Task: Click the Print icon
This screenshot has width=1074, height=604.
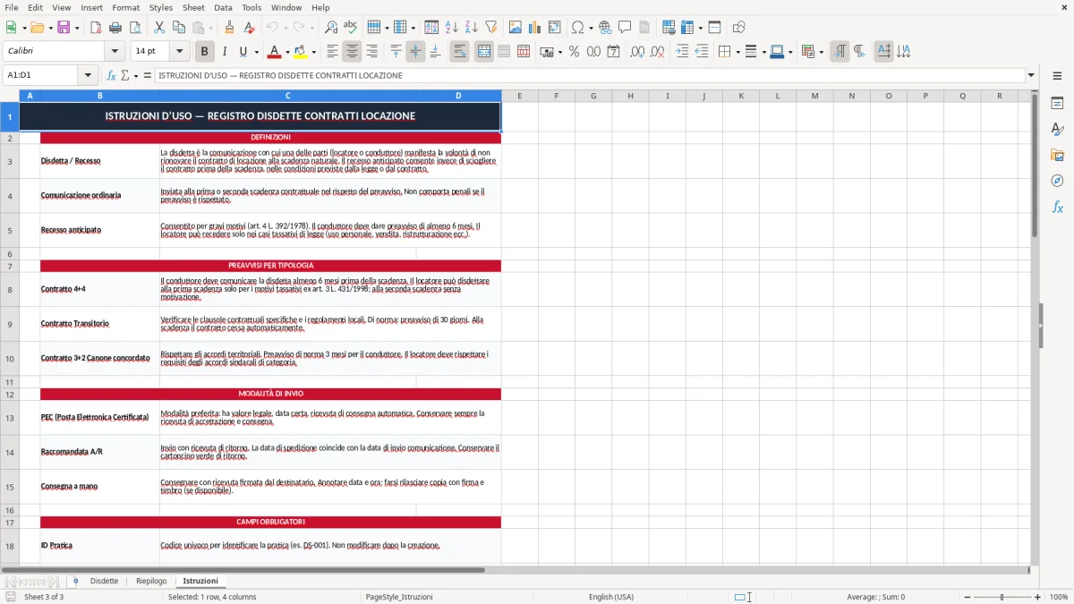Action: (x=115, y=28)
